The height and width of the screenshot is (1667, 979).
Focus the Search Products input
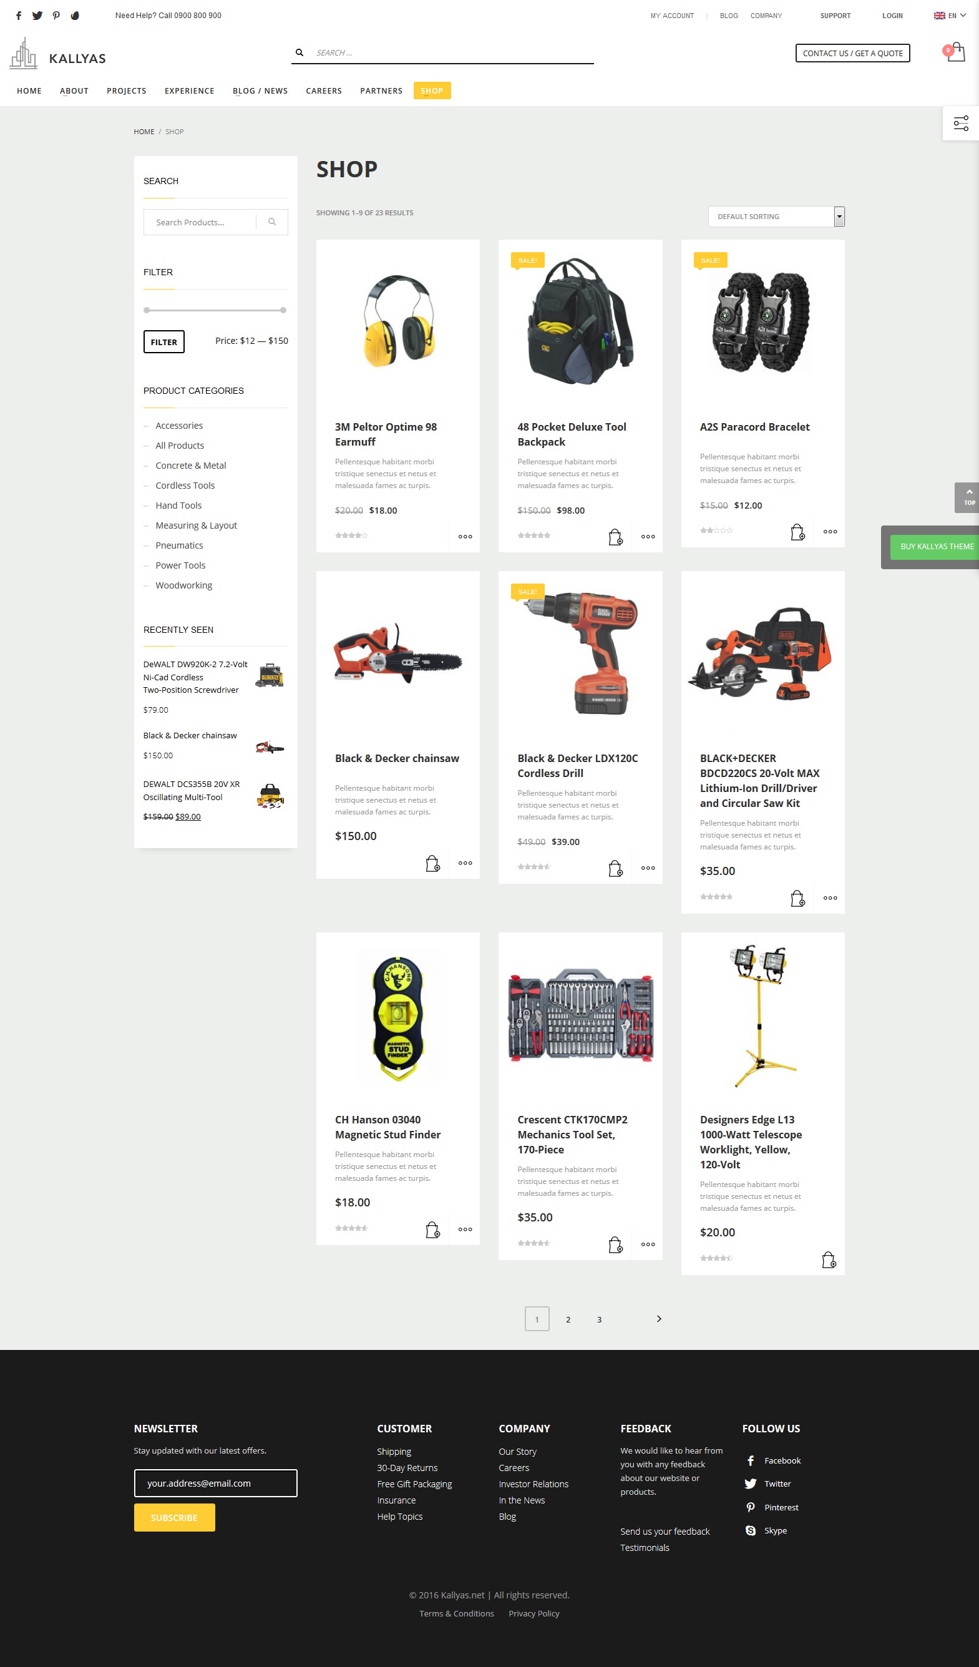pyautogui.click(x=200, y=222)
